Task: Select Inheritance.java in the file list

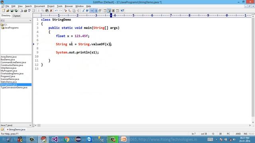Action: (8, 68)
